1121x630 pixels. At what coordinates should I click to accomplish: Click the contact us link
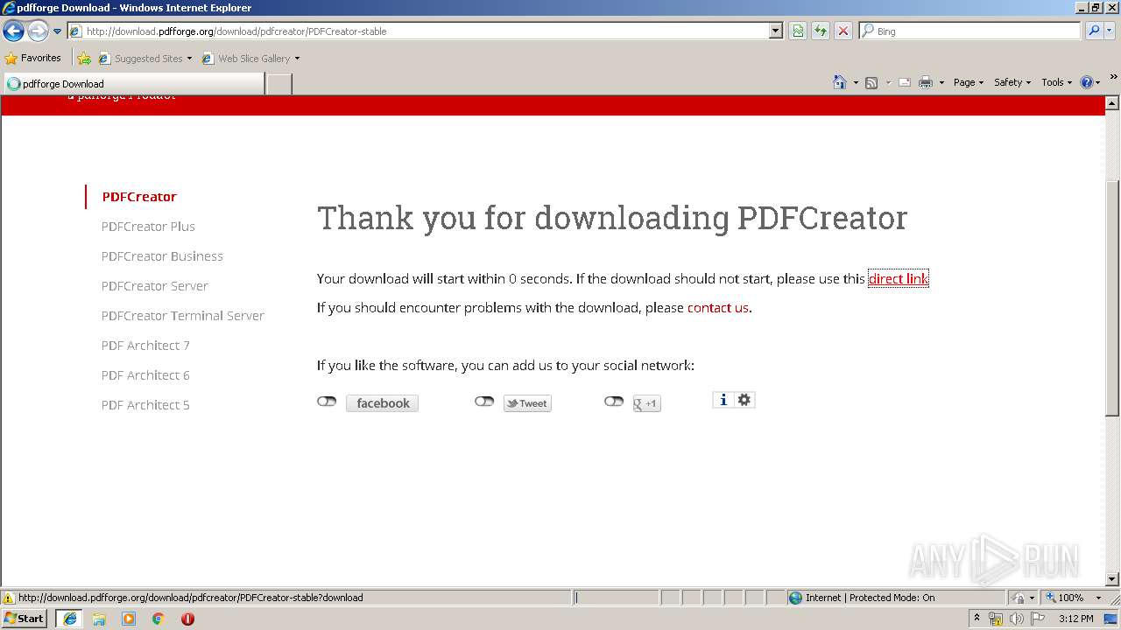[x=718, y=308]
